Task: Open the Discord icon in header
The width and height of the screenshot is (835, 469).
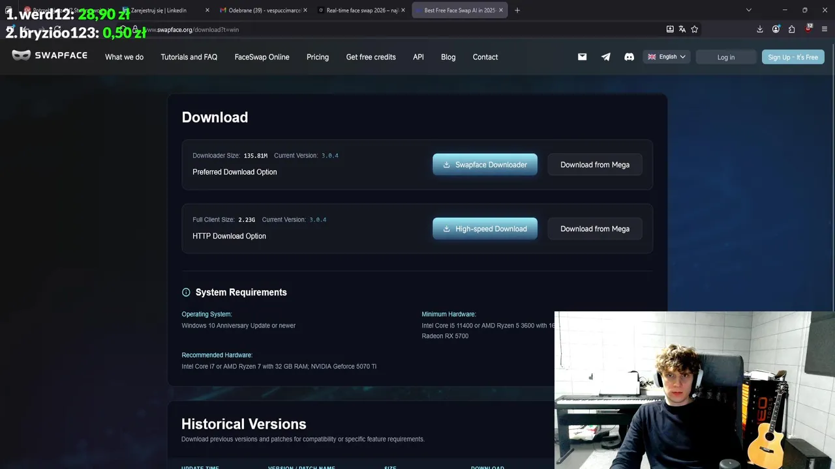Action: [629, 57]
